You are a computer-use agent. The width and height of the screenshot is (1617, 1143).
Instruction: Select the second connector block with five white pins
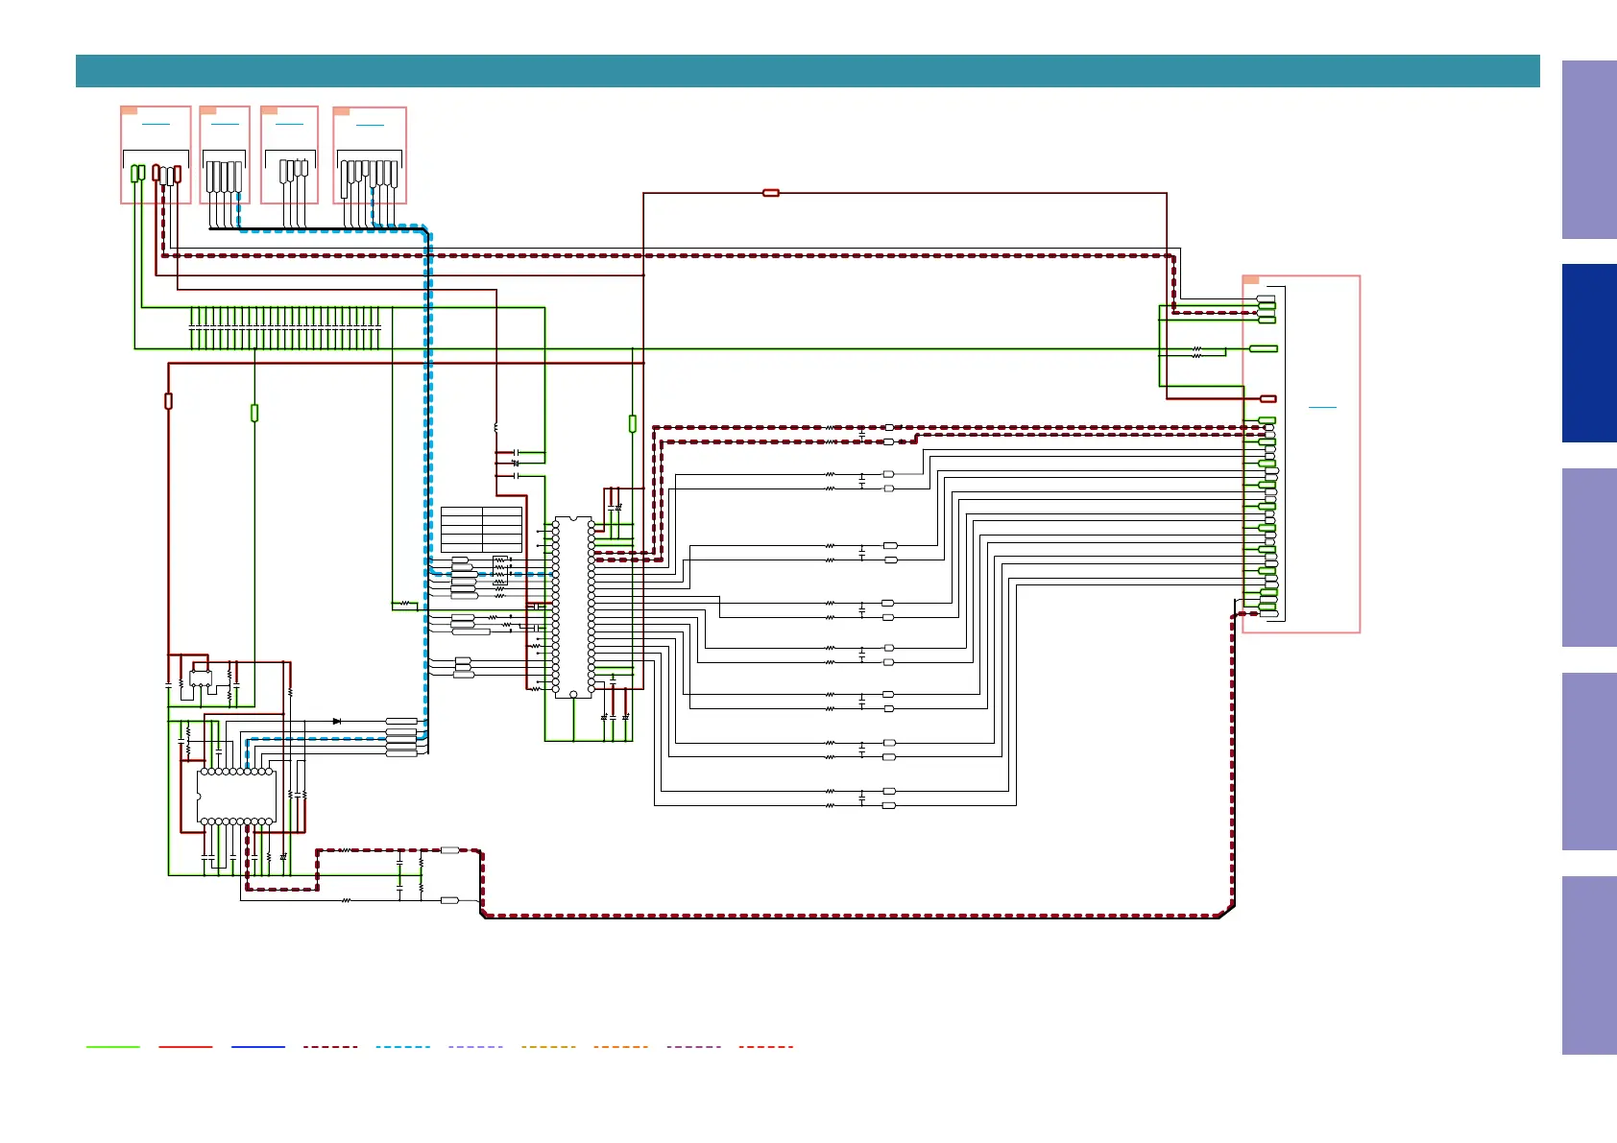coord(225,155)
